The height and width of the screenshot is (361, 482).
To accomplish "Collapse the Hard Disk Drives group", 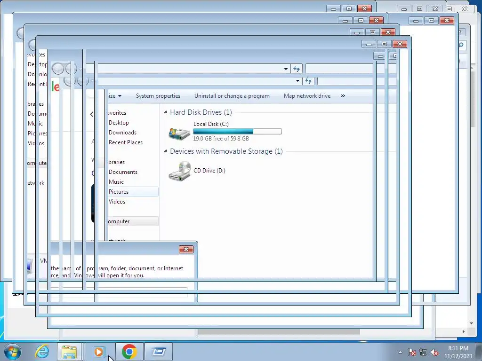I will (165, 112).
